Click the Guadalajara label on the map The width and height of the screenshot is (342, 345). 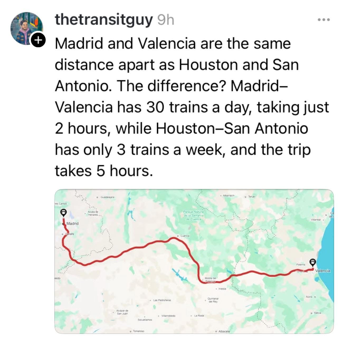(106, 197)
